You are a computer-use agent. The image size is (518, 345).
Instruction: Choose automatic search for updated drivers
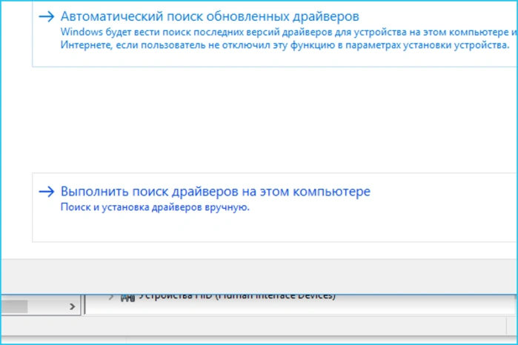[275, 33]
